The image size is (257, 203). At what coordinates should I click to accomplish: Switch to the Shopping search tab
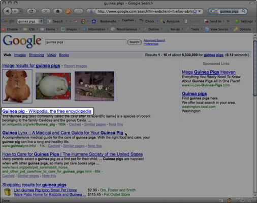pos(36,55)
